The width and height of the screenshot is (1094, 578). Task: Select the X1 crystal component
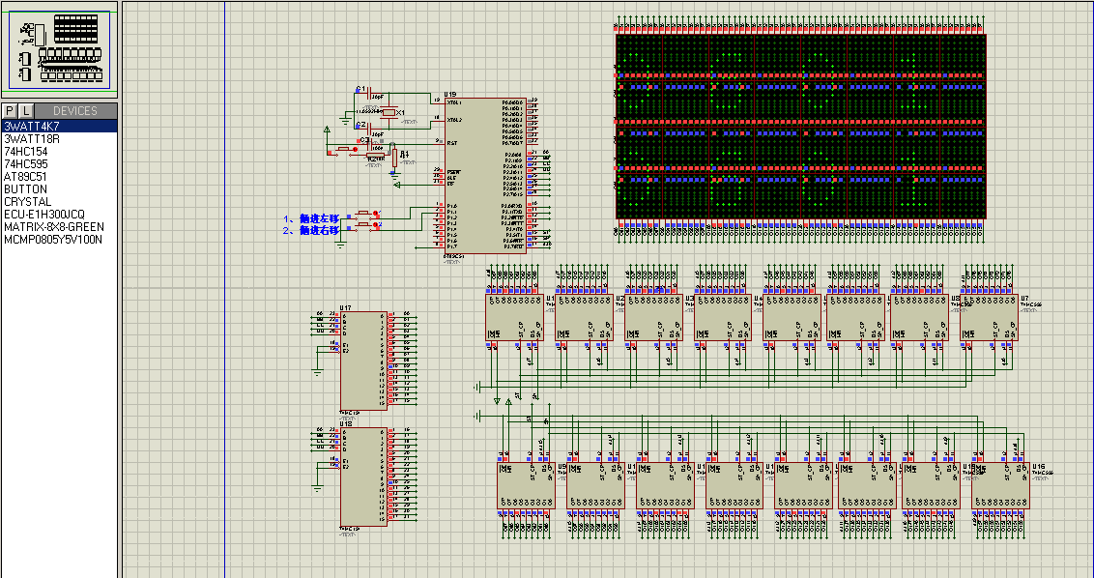click(388, 112)
